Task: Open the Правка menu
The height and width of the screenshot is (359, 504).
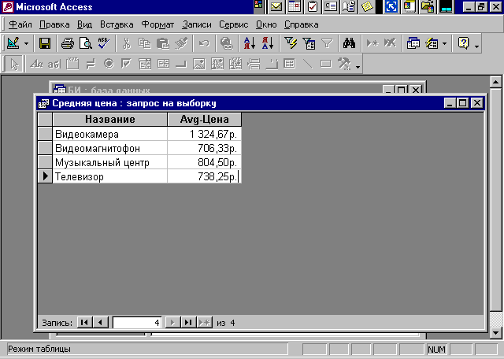Action: (x=54, y=24)
